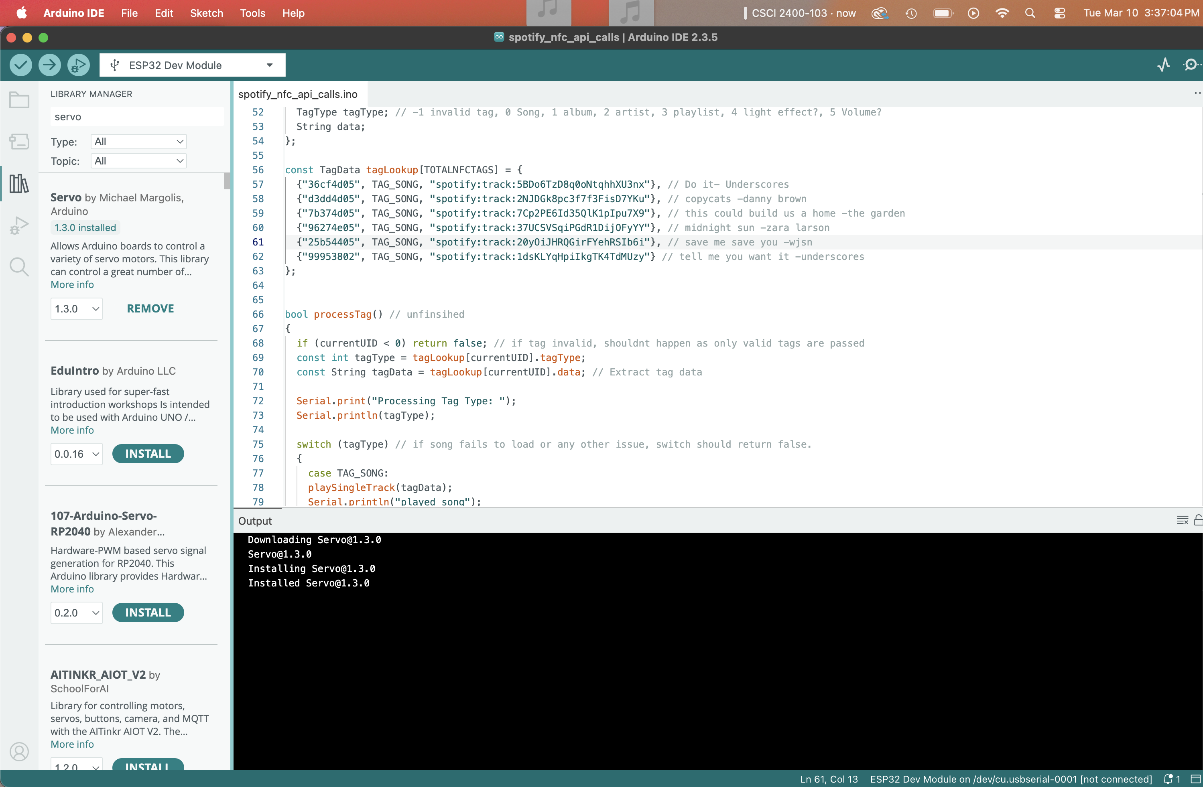
Task: Open the Type filter dropdown
Action: (138, 142)
